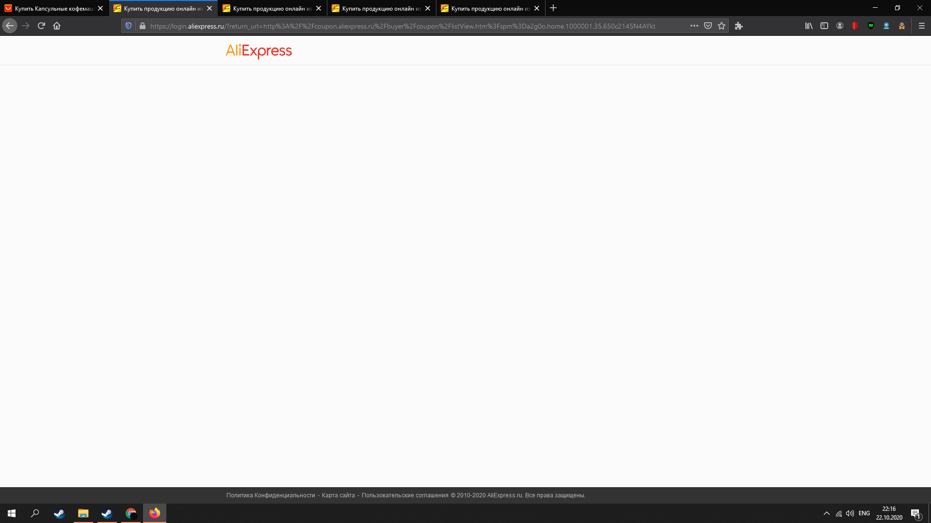The width and height of the screenshot is (931, 523).
Task: Switch ENG input language
Action: pos(864,513)
